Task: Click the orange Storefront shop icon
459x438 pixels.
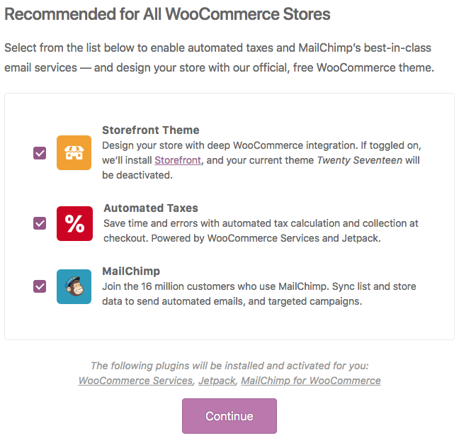Action: pyautogui.click(x=74, y=152)
